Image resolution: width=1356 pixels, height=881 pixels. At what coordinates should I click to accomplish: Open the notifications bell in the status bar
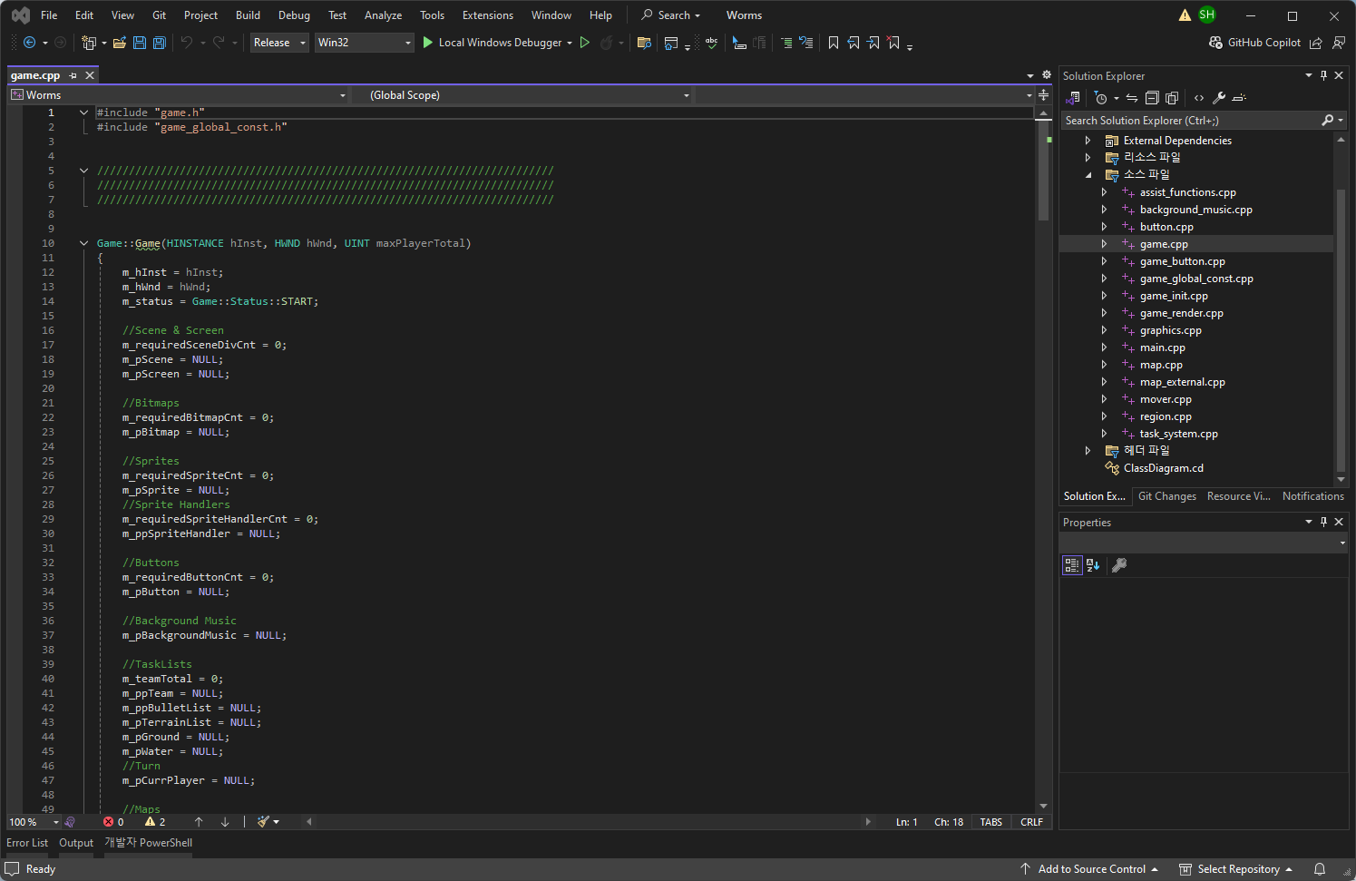tap(1320, 869)
